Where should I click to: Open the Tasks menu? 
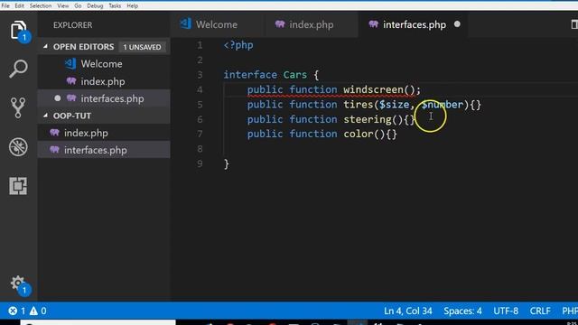click(115, 6)
